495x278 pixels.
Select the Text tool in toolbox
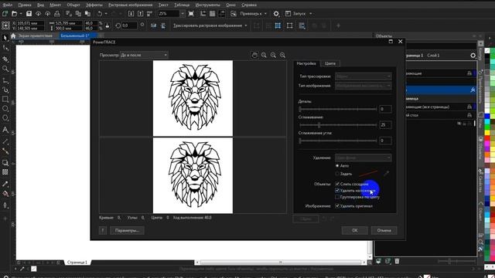coord(5,130)
